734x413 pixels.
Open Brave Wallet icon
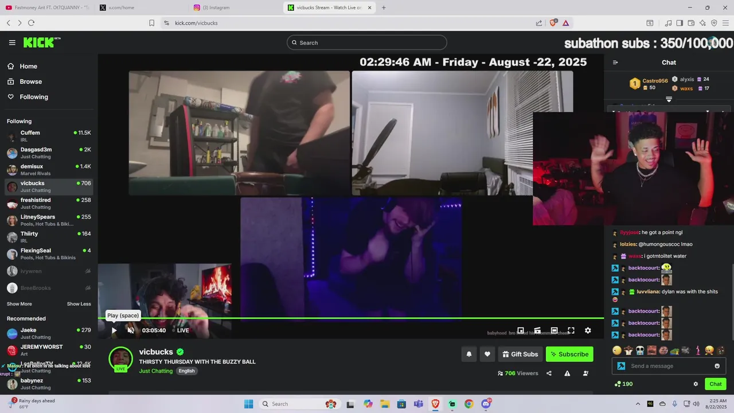click(691, 23)
